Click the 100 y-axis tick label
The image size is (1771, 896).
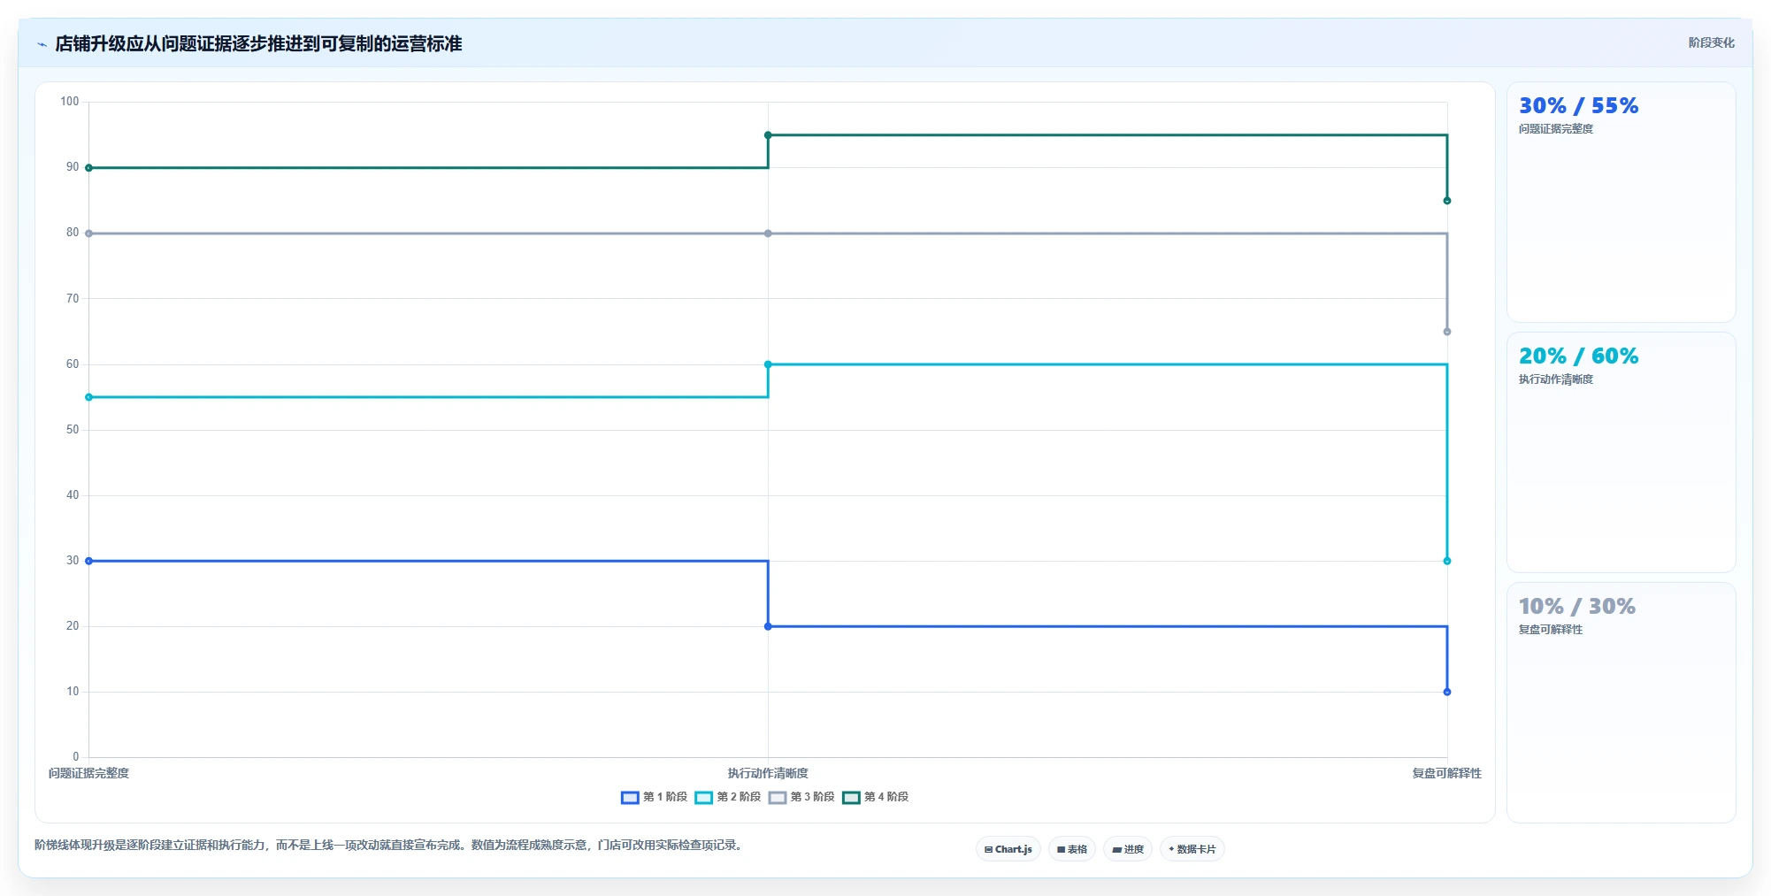pyautogui.click(x=70, y=102)
